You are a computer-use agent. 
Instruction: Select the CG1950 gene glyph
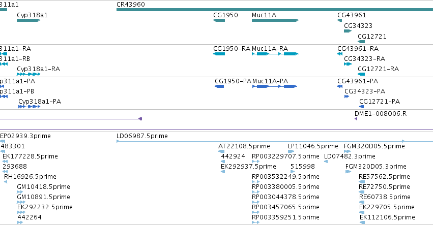click(219, 20)
